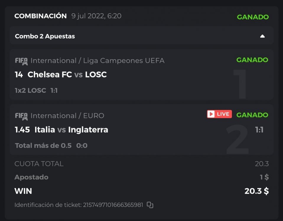
Task: Copy the ticket identification number
Action: [x=150, y=205]
